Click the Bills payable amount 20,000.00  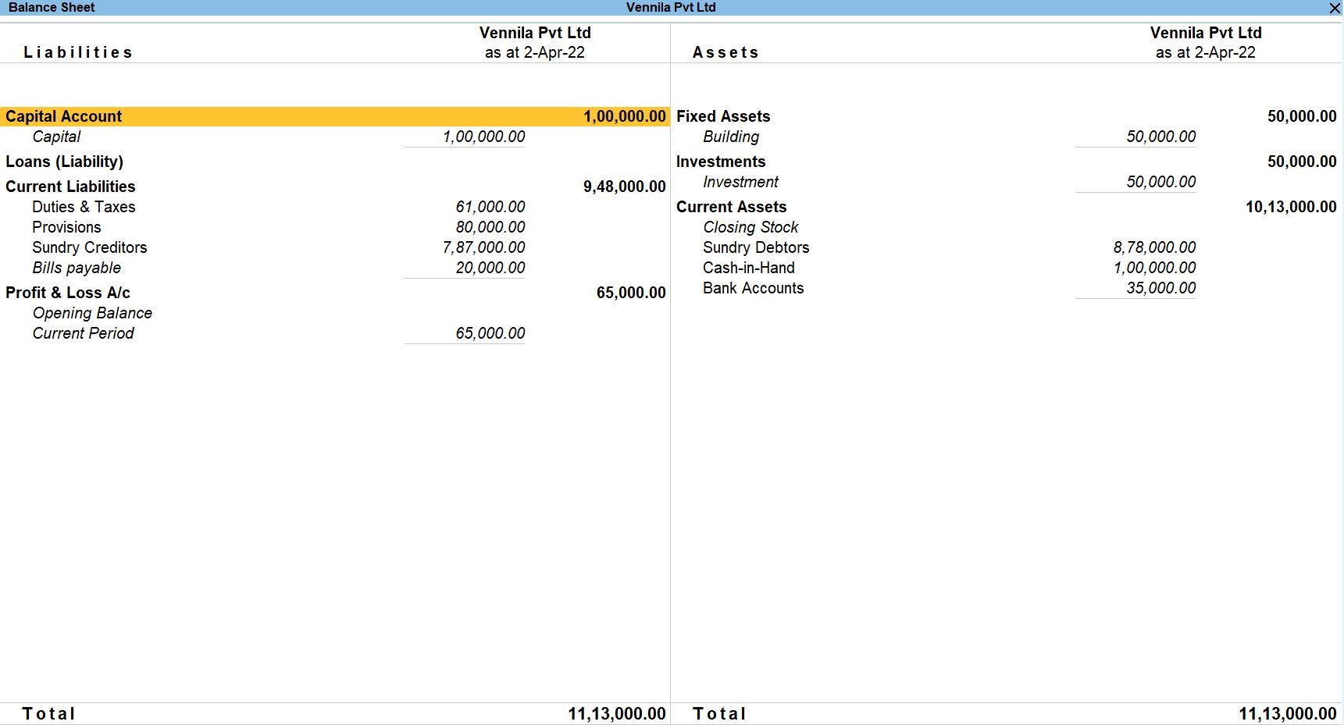point(490,268)
